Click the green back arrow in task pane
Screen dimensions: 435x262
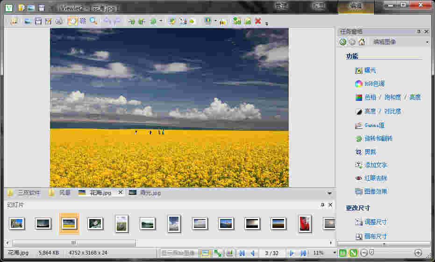343,42
